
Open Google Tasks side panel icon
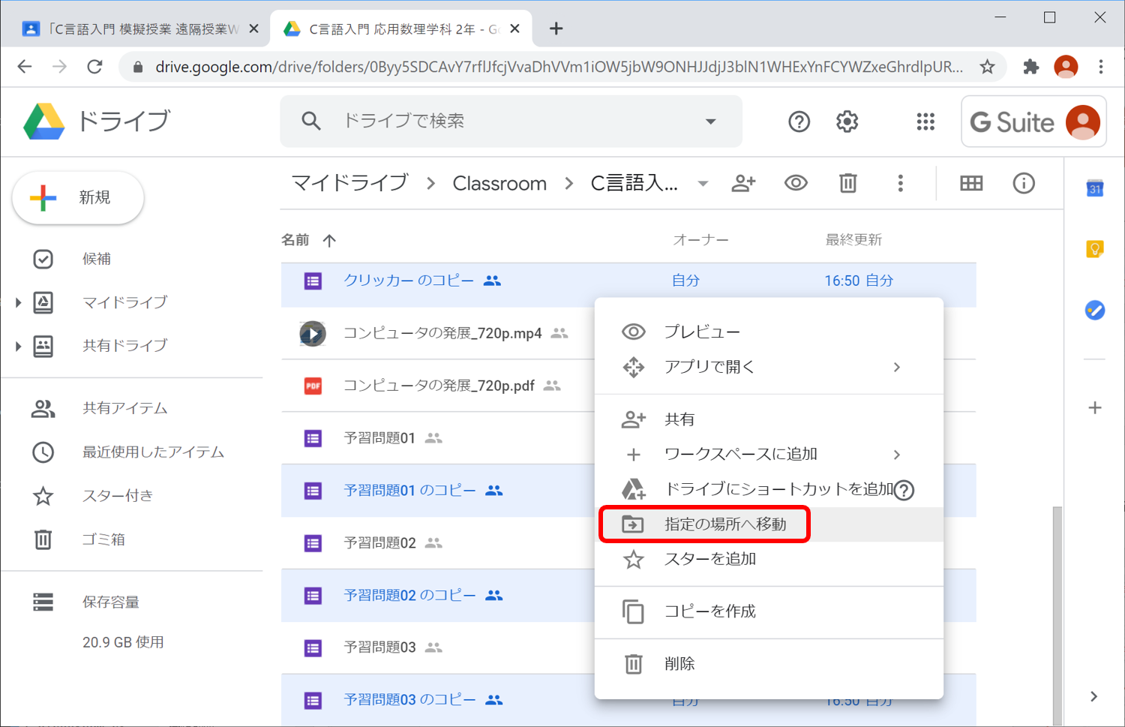click(1094, 310)
